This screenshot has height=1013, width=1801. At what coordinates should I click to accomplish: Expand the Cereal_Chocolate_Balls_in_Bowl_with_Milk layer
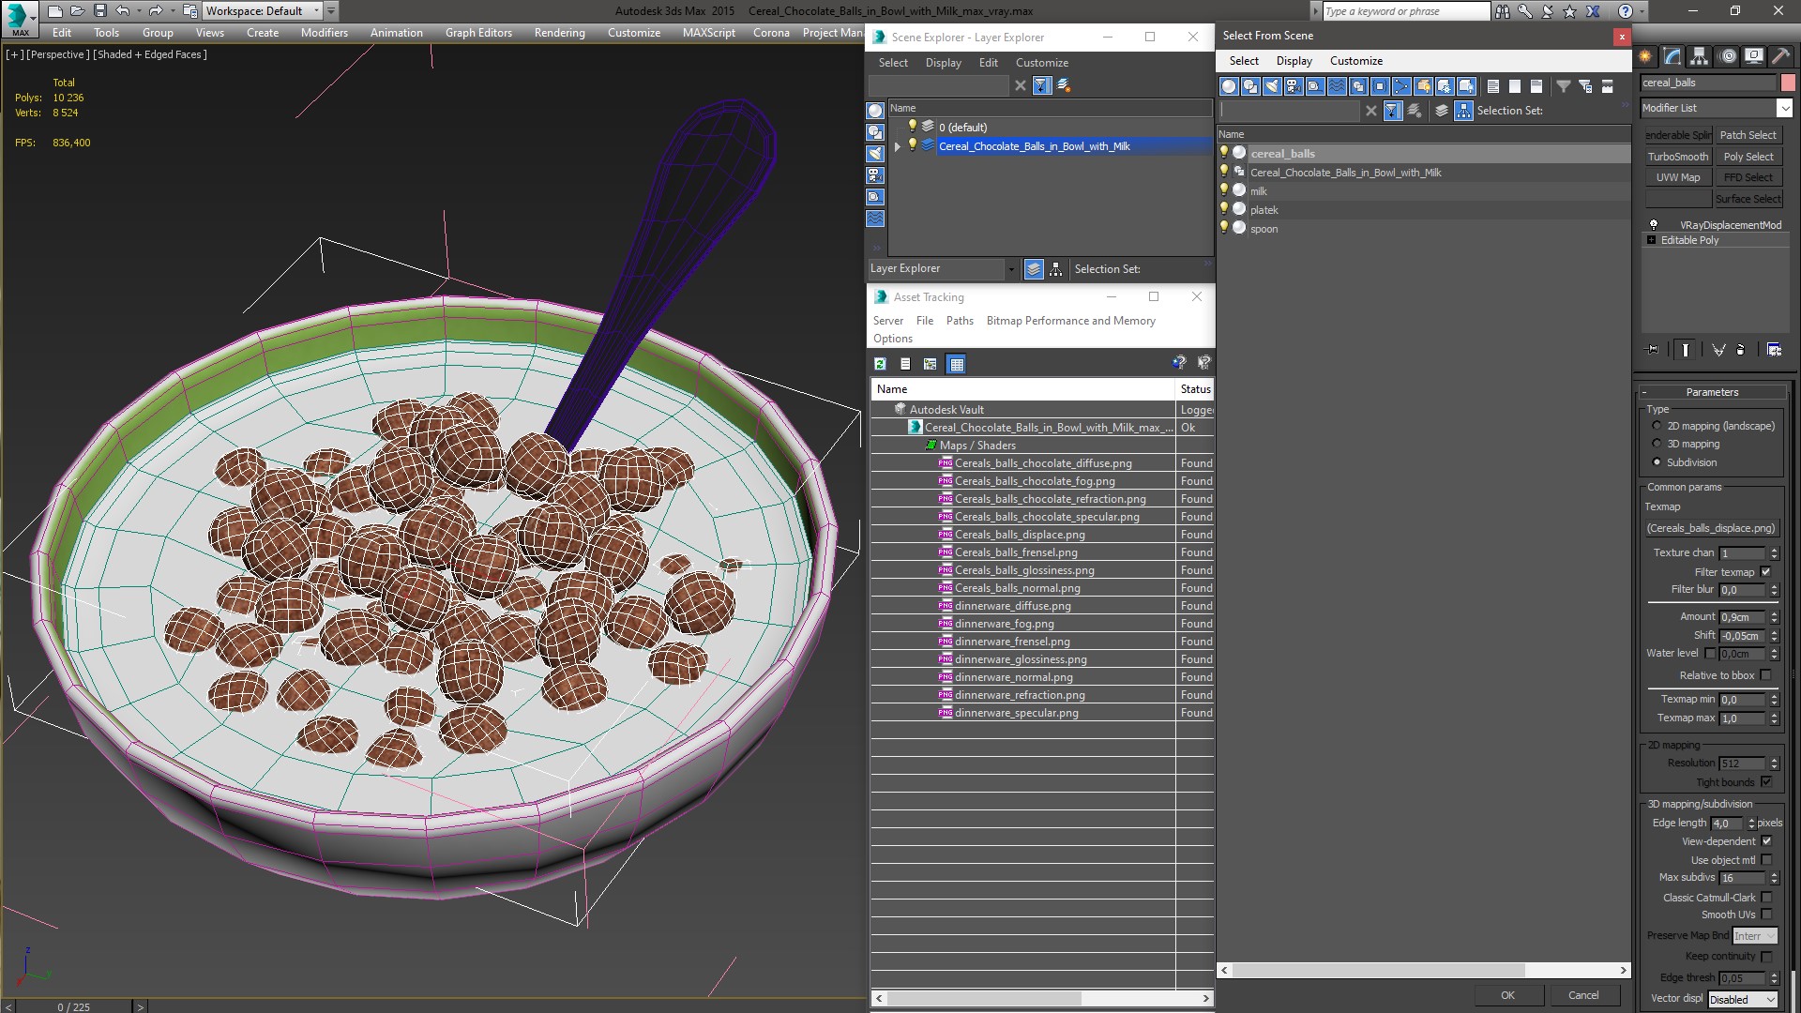[898, 146]
